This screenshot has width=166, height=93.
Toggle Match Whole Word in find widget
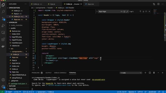point(124,11)
